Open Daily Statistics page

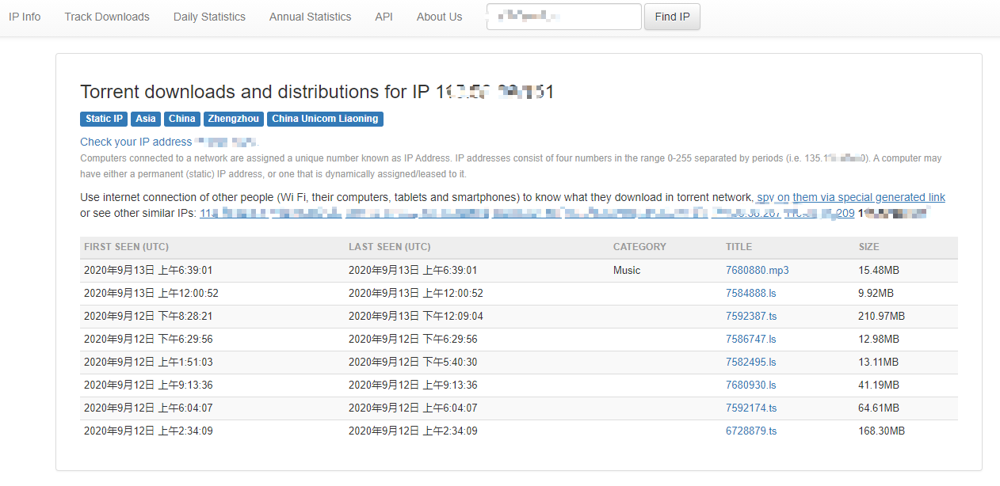pos(209,17)
